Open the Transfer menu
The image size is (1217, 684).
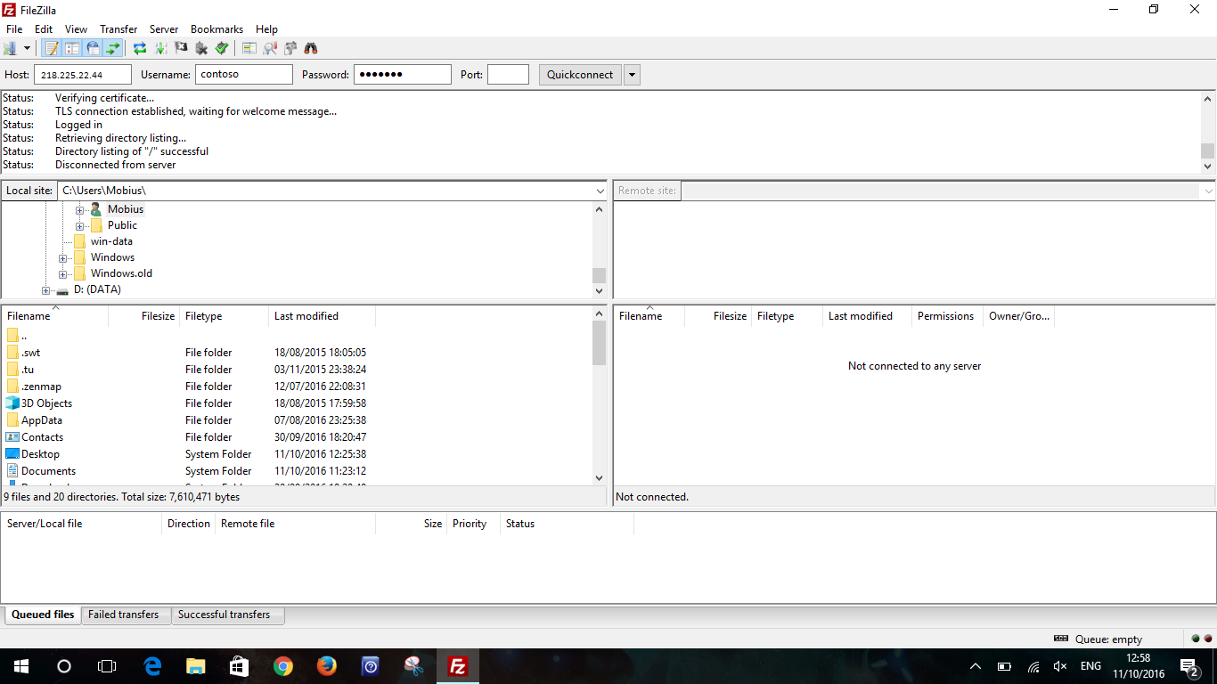pos(118,28)
